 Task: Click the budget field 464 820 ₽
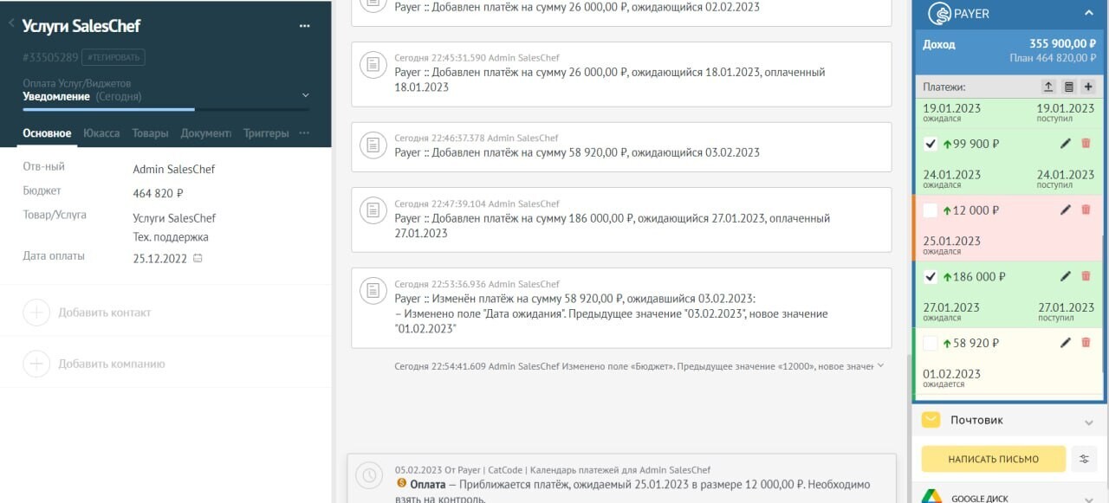click(x=158, y=194)
